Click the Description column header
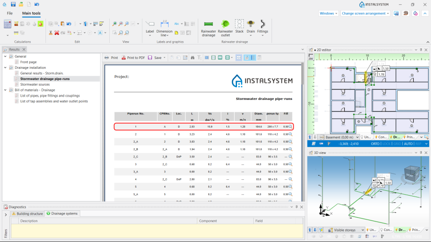This screenshot has width=431, height=242. pyautogui.click(x=107, y=221)
